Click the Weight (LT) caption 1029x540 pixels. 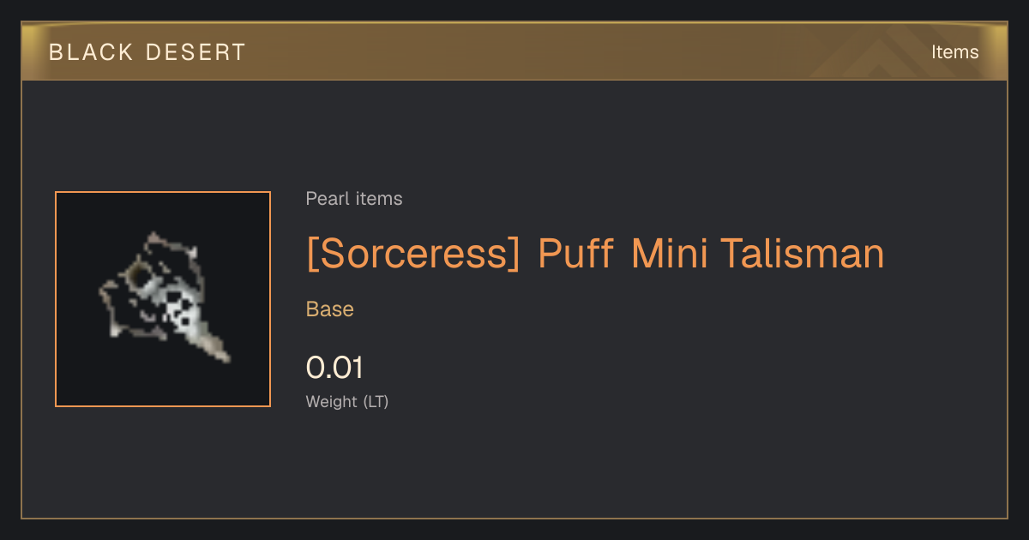tap(347, 401)
